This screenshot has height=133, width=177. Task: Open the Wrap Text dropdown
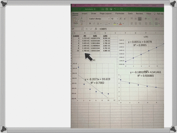click(x=159, y=19)
